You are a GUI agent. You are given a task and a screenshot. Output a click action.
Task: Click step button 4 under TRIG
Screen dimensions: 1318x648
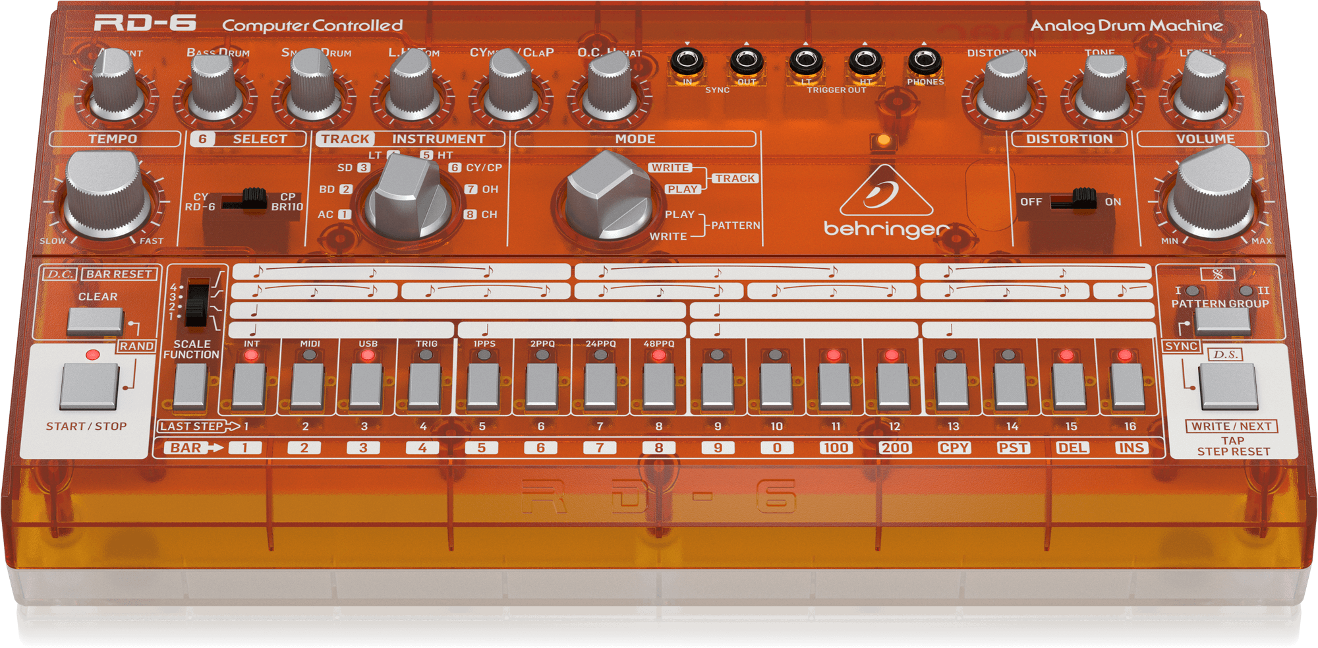click(425, 385)
